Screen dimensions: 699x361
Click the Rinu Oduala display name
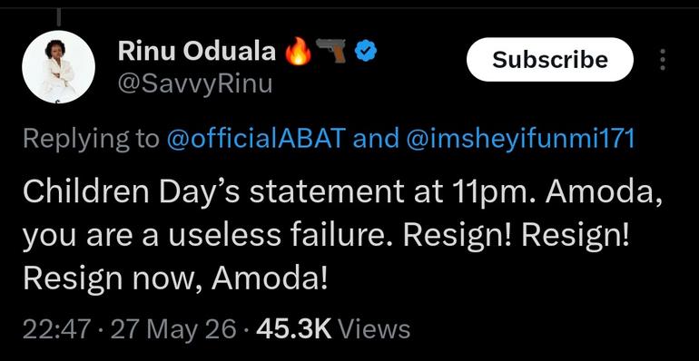coord(197,52)
